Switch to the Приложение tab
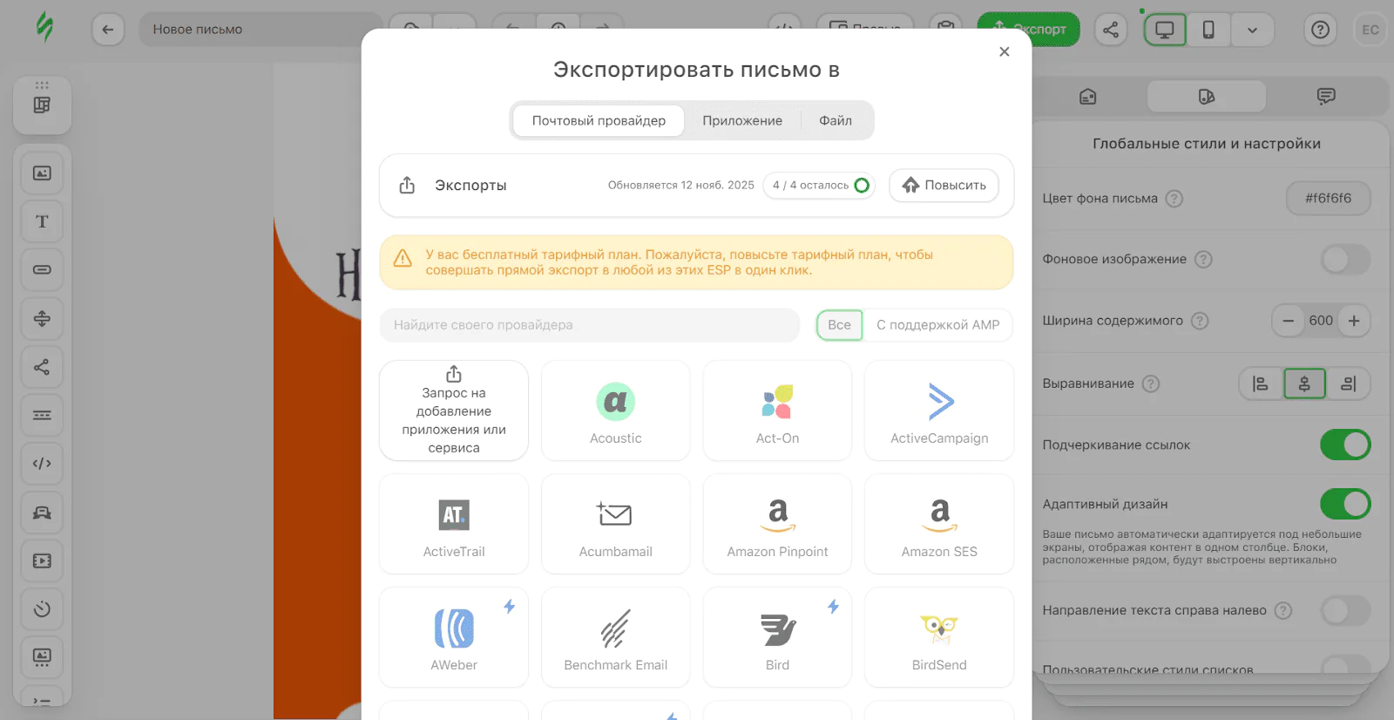Screen dimensions: 1394x720 (x=742, y=120)
